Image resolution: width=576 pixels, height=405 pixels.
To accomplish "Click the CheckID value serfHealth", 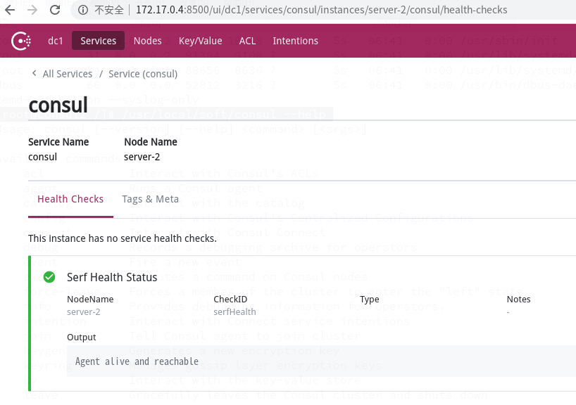I will point(234,311).
